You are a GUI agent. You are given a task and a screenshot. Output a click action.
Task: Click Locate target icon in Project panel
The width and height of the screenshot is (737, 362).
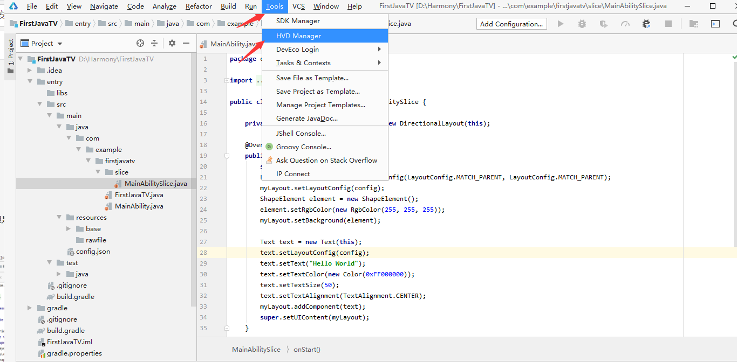(x=140, y=43)
